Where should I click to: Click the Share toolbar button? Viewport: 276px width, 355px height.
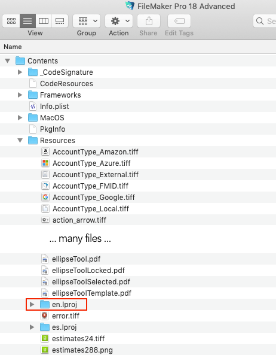(149, 21)
